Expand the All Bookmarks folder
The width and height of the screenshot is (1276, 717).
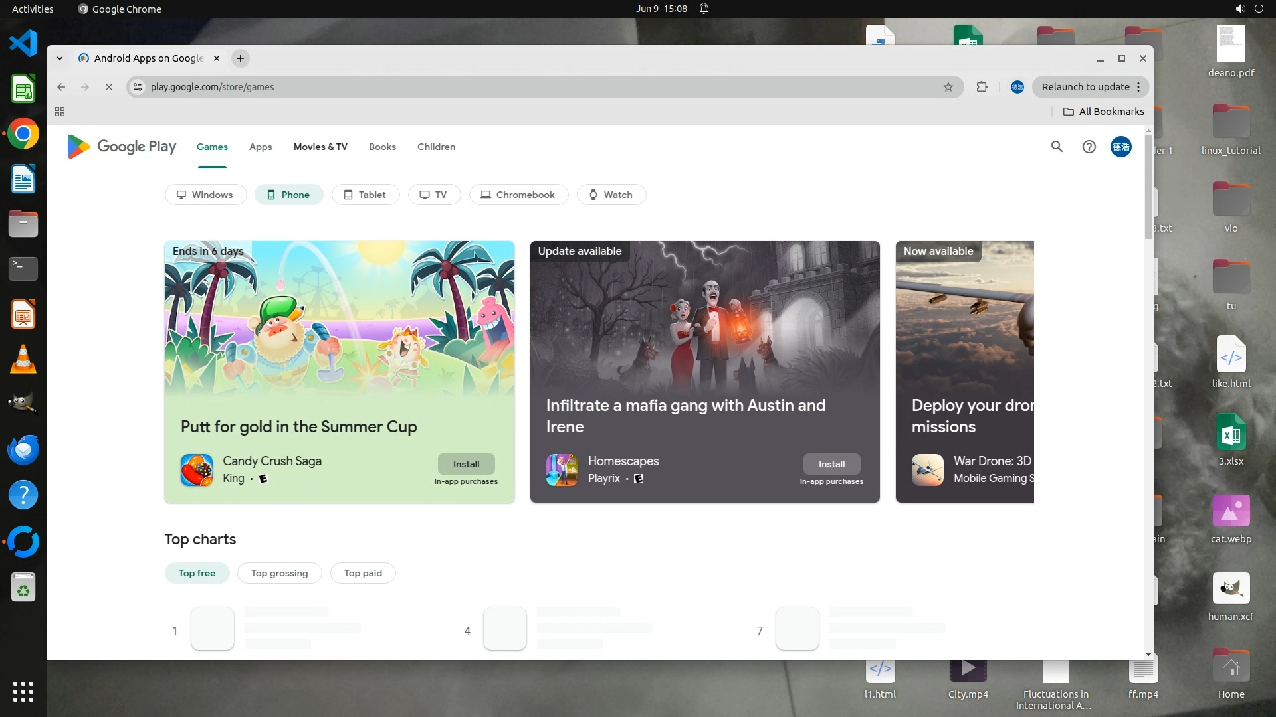tap(1103, 112)
